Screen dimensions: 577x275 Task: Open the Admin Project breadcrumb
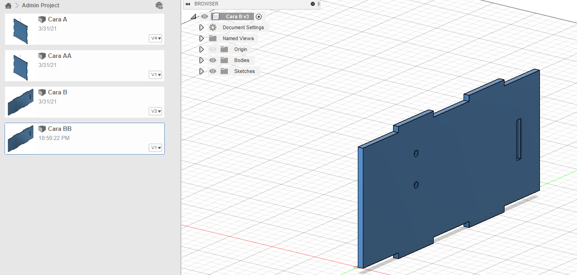(41, 5)
